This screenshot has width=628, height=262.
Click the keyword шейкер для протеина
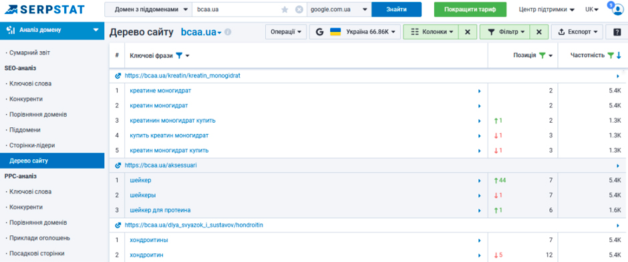pyautogui.click(x=160, y=210)
